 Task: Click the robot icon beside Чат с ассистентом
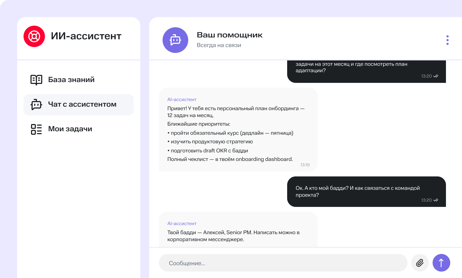pos(36,105)
